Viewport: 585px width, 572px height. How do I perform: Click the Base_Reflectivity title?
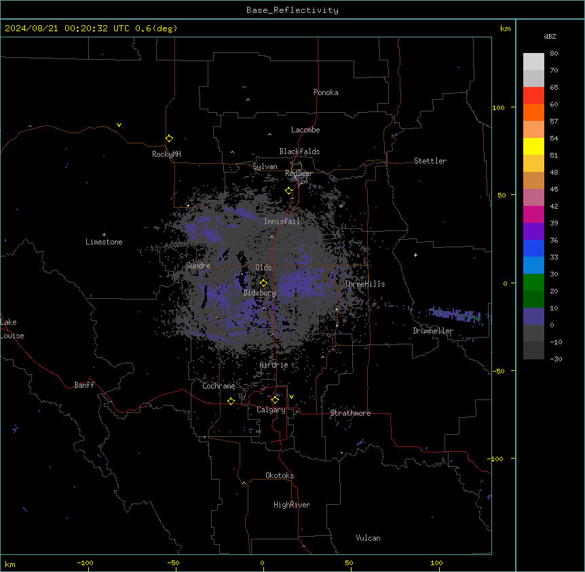[x=292, y=10]
